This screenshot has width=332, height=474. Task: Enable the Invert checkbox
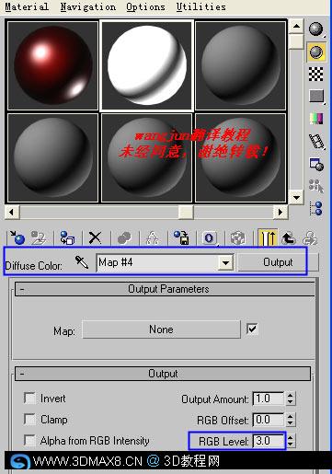[29, 399]
